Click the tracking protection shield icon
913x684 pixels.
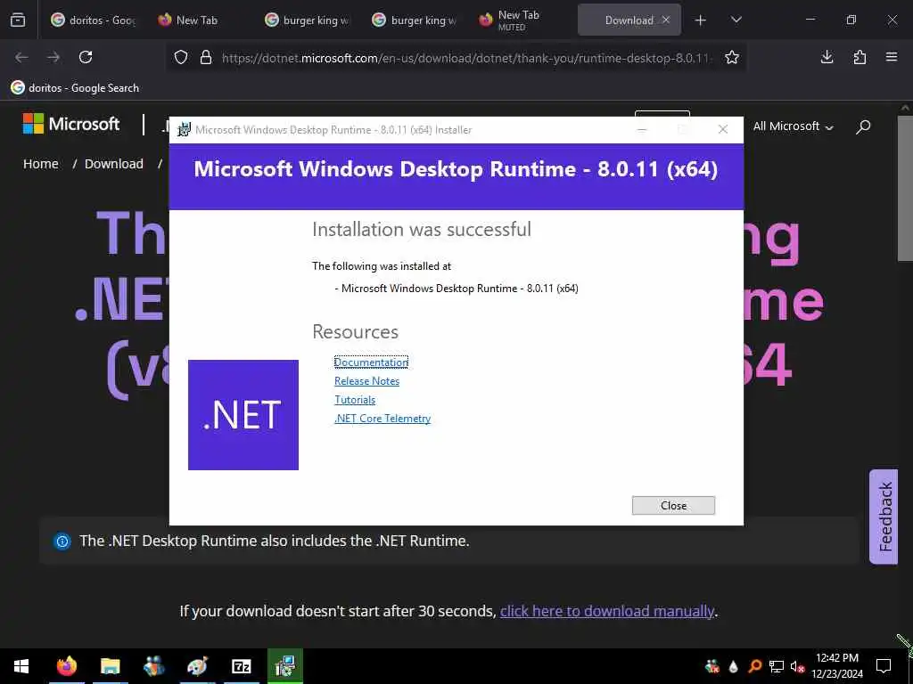(181, 57)
